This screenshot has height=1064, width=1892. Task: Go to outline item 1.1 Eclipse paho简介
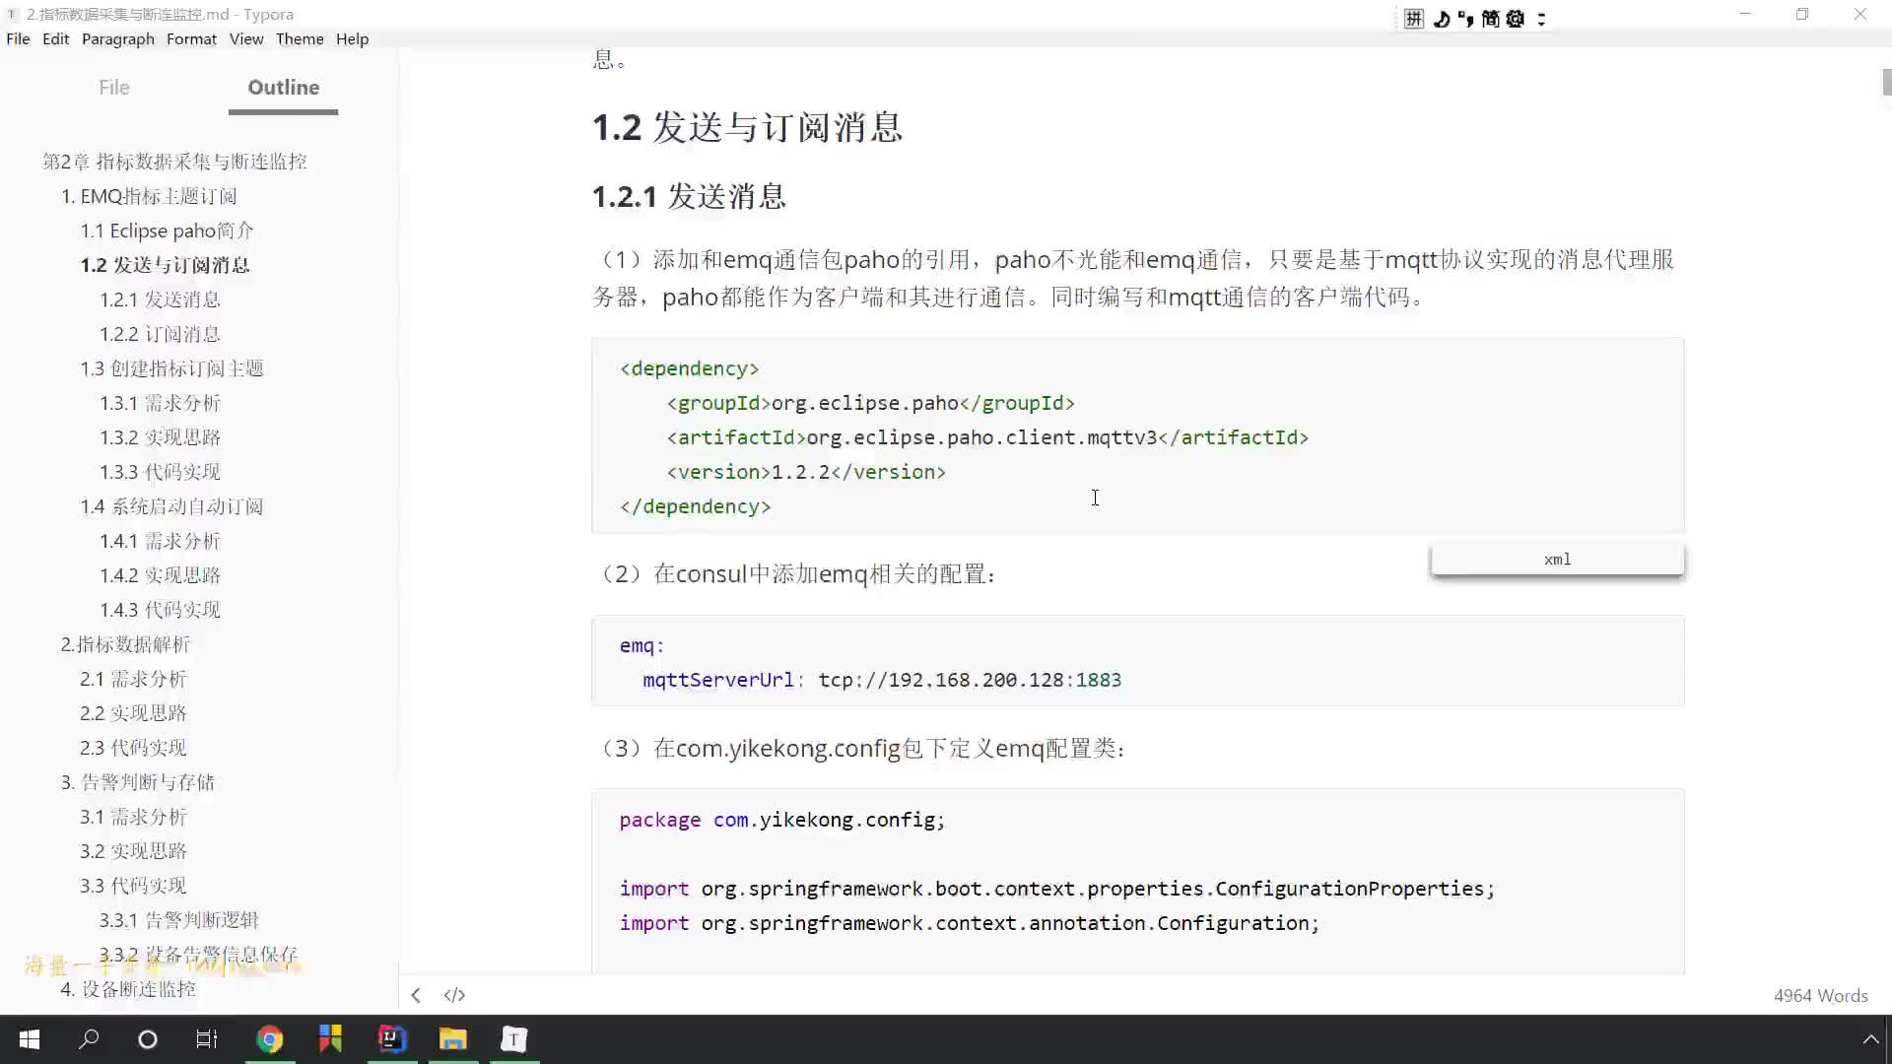click(x=167, y=231)
